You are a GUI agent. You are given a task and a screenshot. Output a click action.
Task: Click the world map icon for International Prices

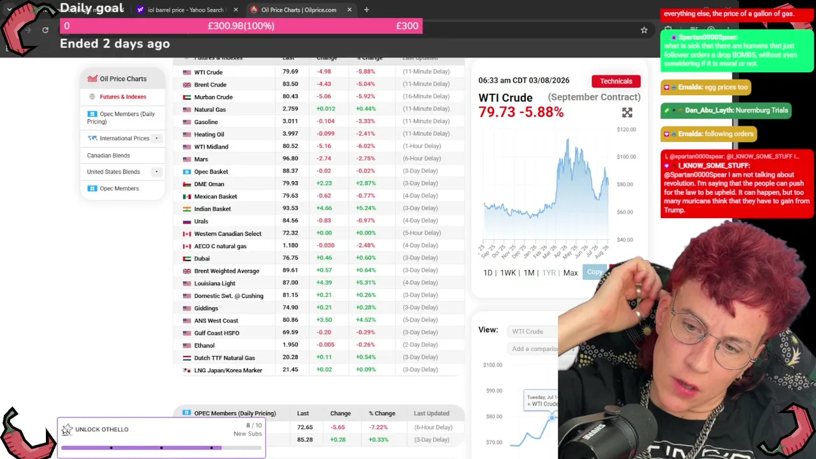(92, 138)
